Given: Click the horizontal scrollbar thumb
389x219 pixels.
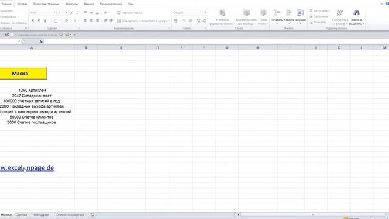Looking at the screenshot, I should pyautogui.click(x=312, y=215).
